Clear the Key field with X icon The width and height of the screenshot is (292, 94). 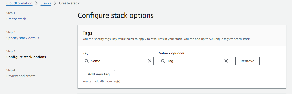point(149,61)
